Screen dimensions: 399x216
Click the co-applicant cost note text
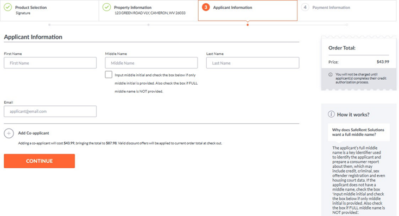tap(120, 143)
